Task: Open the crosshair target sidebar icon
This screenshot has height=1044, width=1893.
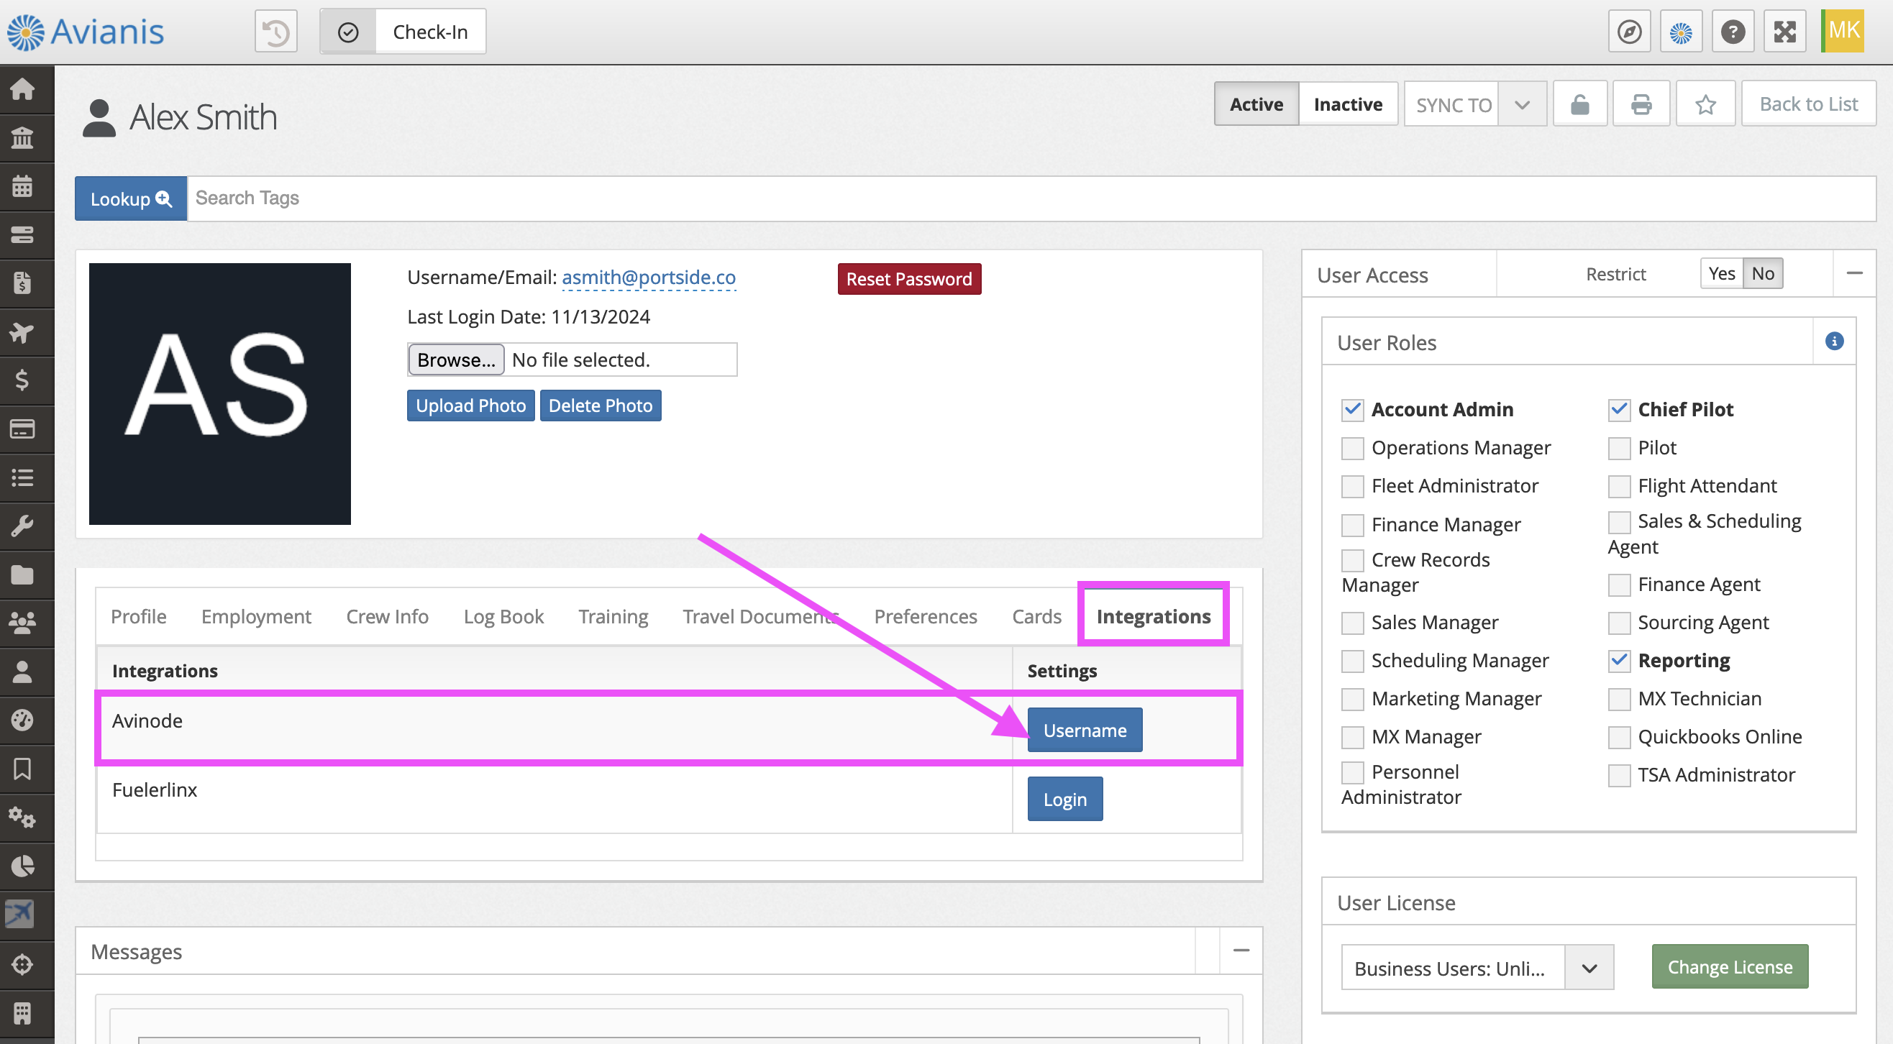Action: 22,964
